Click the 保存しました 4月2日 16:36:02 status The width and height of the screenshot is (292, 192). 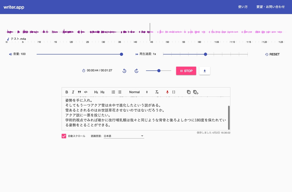[x=214, y=133]
